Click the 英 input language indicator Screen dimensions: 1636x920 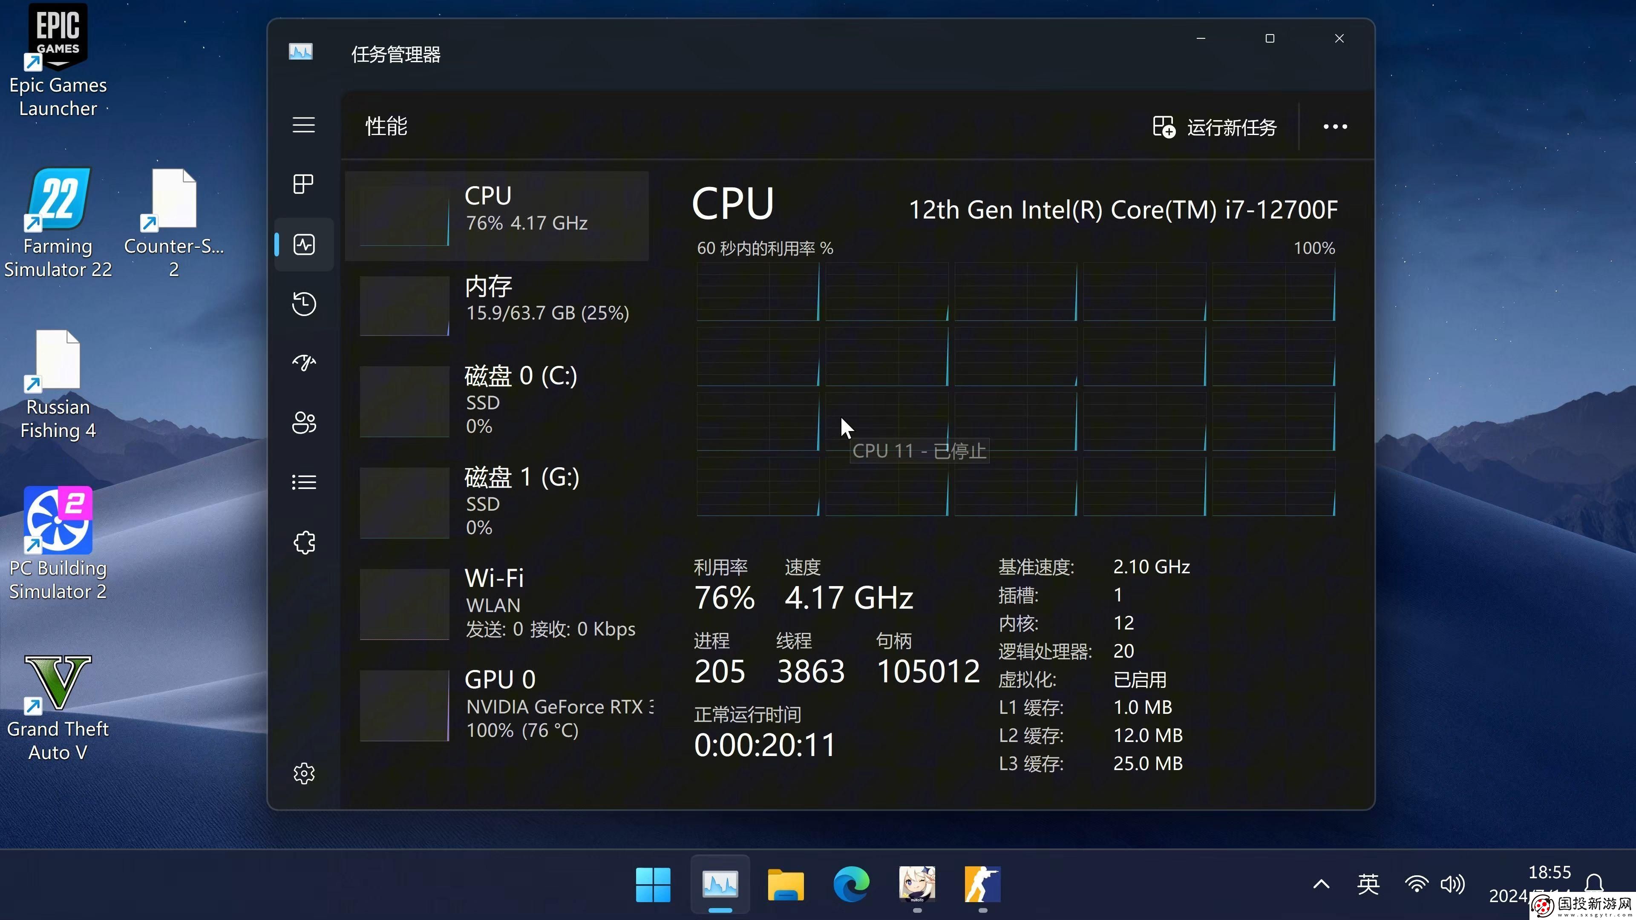tap(1368, 884)
